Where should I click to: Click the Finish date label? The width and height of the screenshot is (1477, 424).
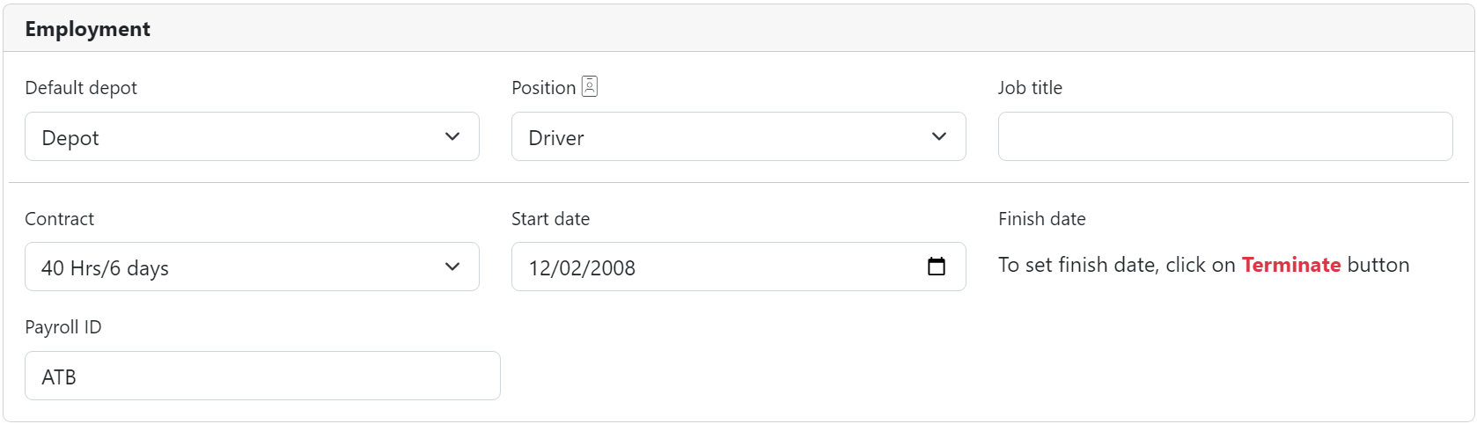point(1041,219)
